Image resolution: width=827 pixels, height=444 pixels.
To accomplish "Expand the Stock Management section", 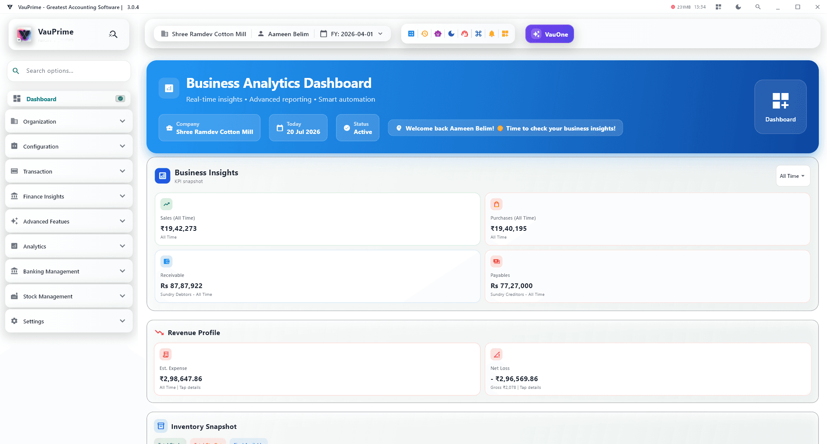I will click(x=69, y=296).
